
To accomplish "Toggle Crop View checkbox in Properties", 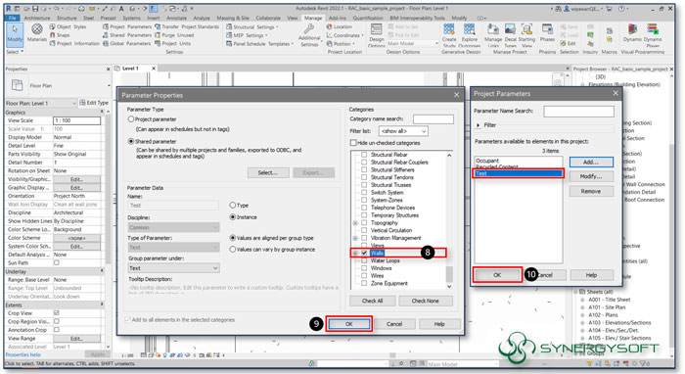I will tap(57, 313).
